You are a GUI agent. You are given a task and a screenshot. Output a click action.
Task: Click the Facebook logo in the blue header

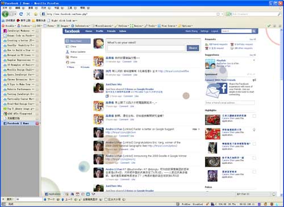pyautogui.click(x=72, y=31)
